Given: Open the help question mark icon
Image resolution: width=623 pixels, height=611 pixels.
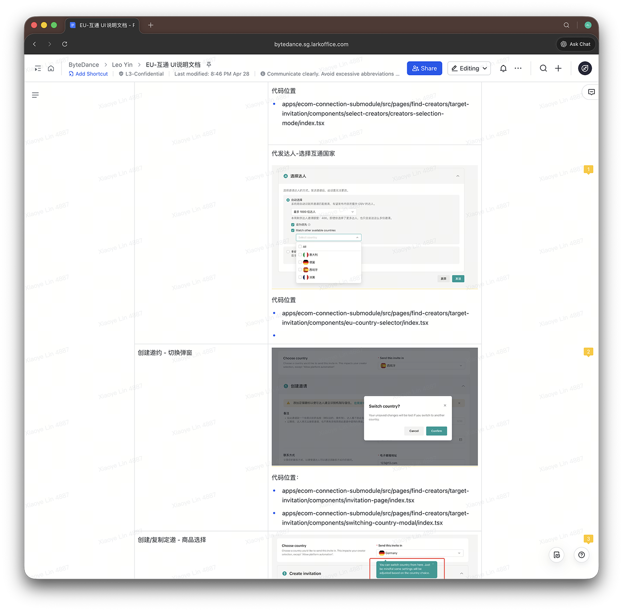Looking at the screenshot, I should 582,555.
